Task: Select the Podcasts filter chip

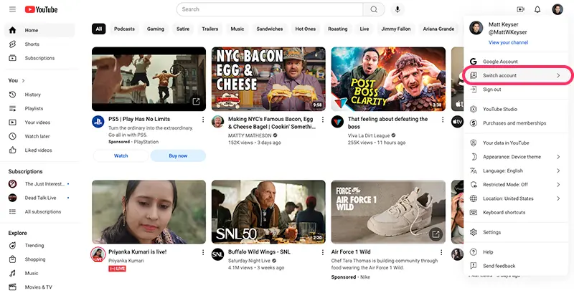Action: point(125,29)
